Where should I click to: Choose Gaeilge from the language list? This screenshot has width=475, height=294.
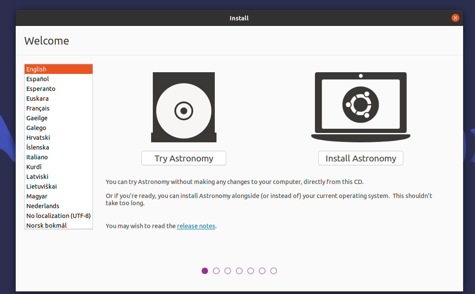(x=59, y=118)
